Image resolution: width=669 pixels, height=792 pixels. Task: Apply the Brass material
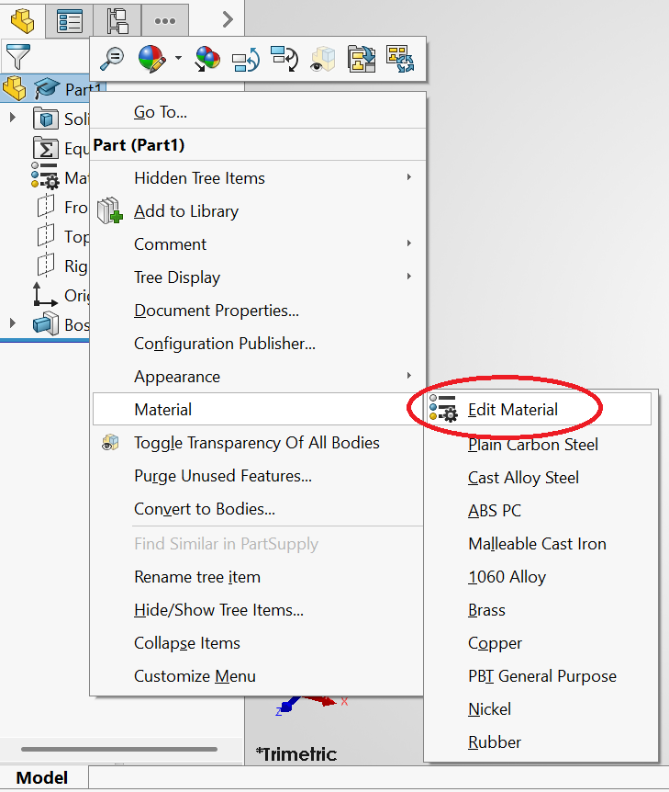[541, 610]
